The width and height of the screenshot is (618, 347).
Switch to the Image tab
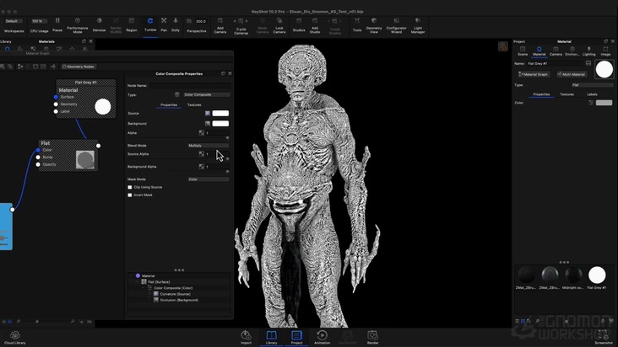[x=605, y=51]
